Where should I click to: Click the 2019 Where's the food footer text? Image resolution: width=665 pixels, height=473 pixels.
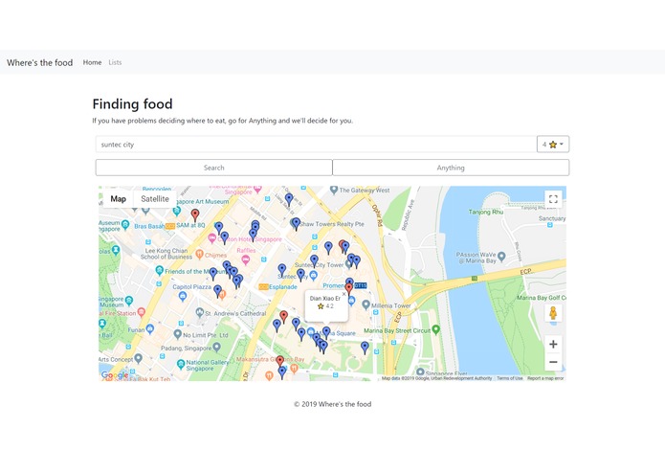point(333,404)
